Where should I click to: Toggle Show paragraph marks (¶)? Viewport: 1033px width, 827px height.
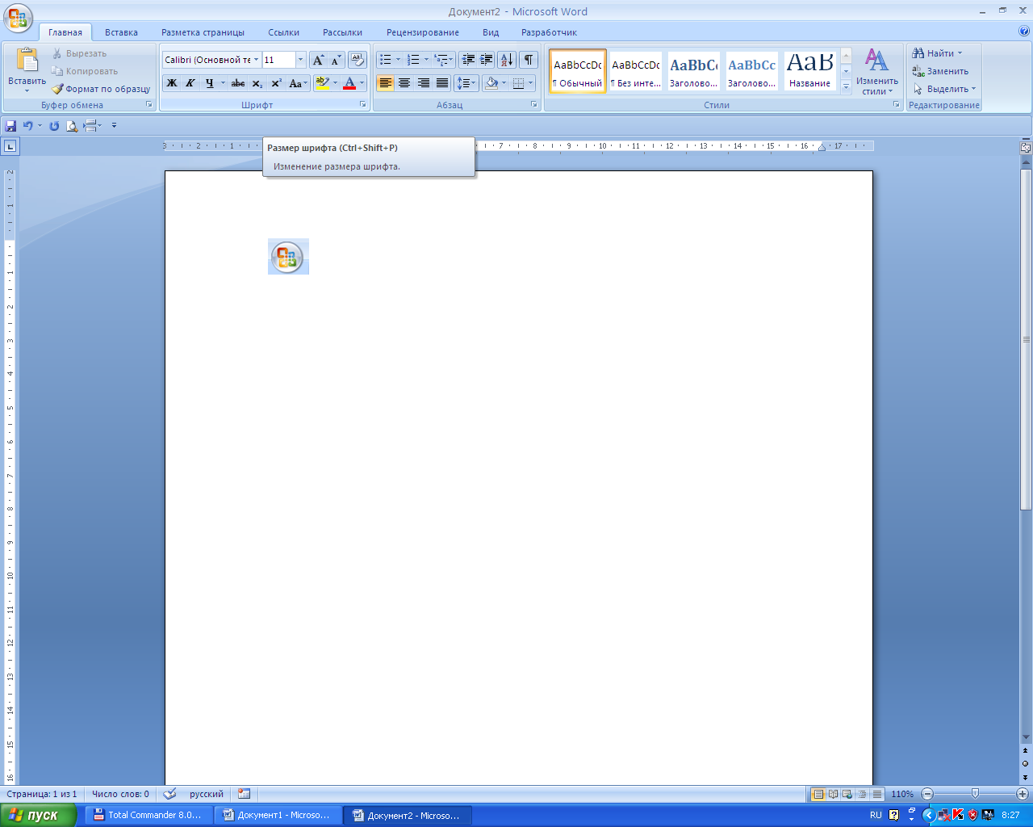click(x=529, y=60)
